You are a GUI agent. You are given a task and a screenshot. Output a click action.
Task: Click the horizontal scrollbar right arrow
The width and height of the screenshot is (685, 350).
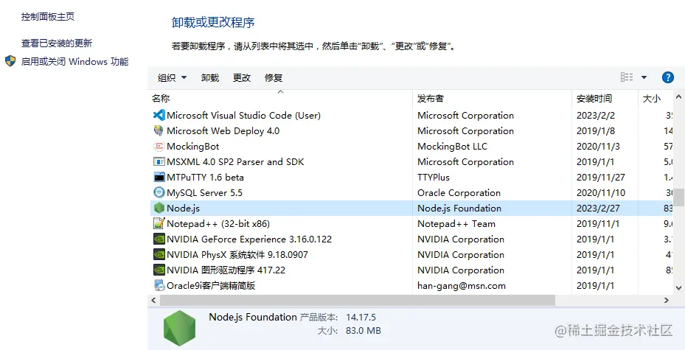pyautogui.click(x=667, y=300)
